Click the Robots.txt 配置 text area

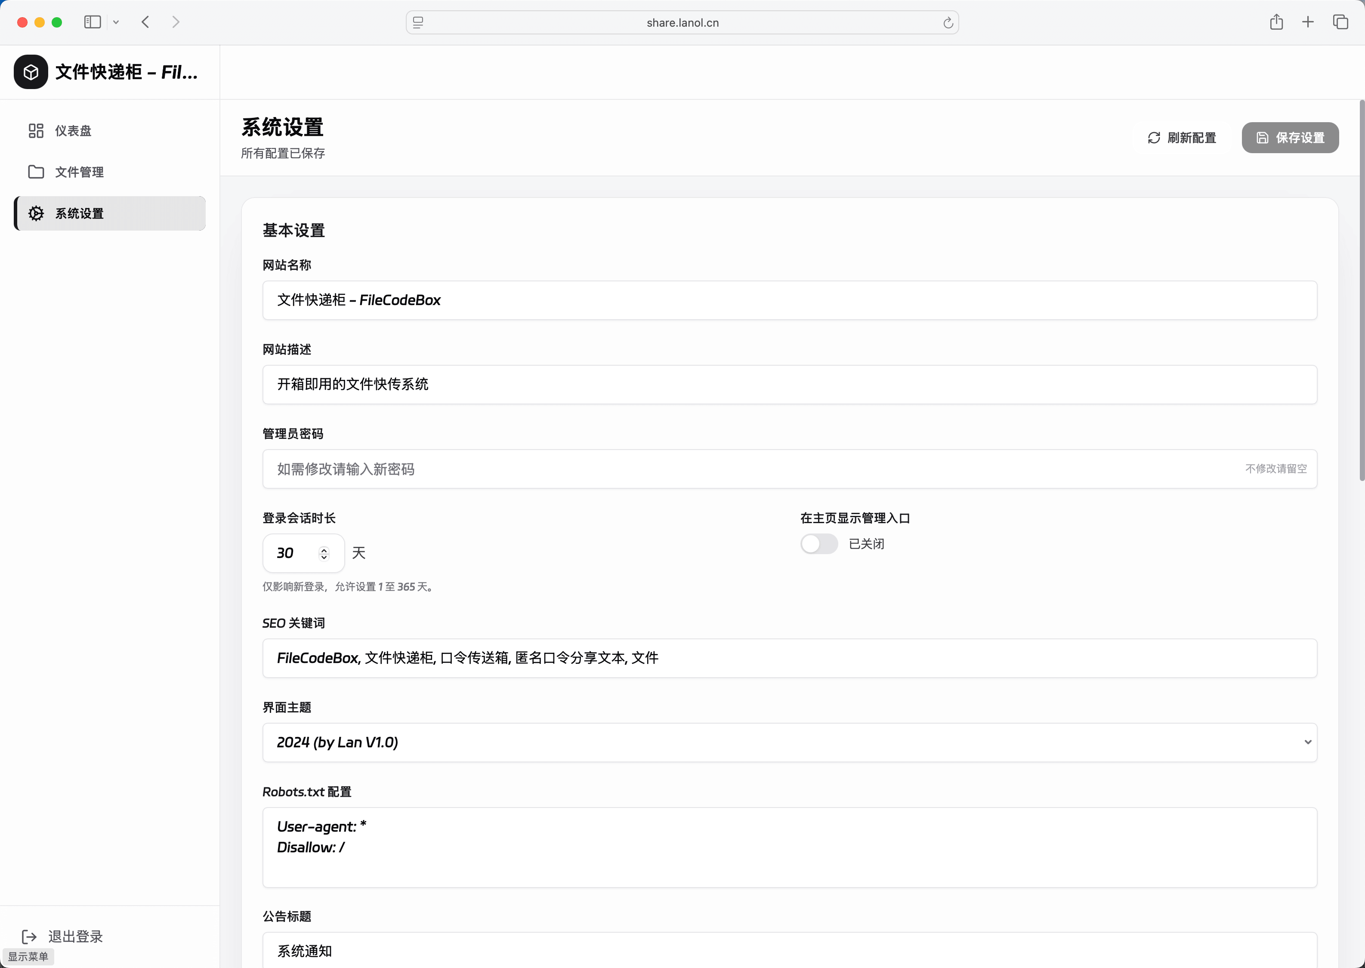click(789, 848)
